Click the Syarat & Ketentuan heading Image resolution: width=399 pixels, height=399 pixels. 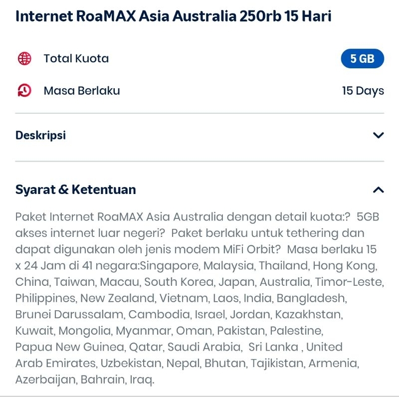pos(75,190)
